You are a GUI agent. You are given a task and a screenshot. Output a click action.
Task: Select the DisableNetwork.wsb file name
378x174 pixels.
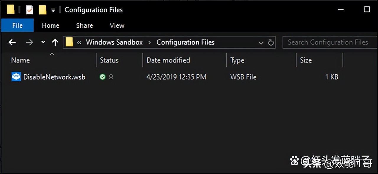[54, 77]
